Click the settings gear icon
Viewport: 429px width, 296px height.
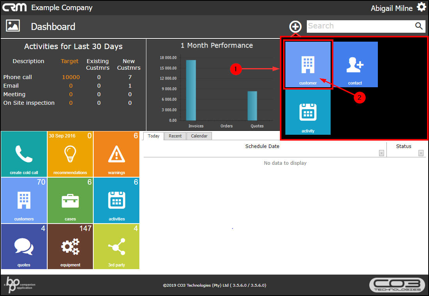point(421,7)
